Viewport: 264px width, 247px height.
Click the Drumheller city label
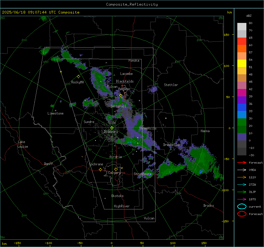(x=172, y=145)
